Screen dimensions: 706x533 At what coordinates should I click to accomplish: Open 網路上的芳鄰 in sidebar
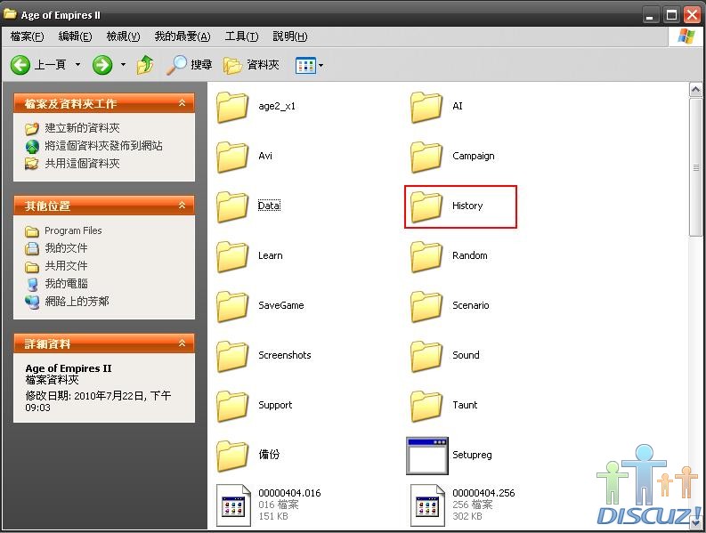(x=77, y=301)
